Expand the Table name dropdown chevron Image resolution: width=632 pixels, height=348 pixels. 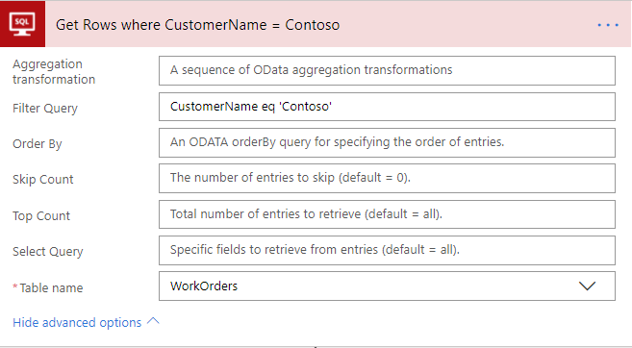pyautogui.click(x=587, y=286)
